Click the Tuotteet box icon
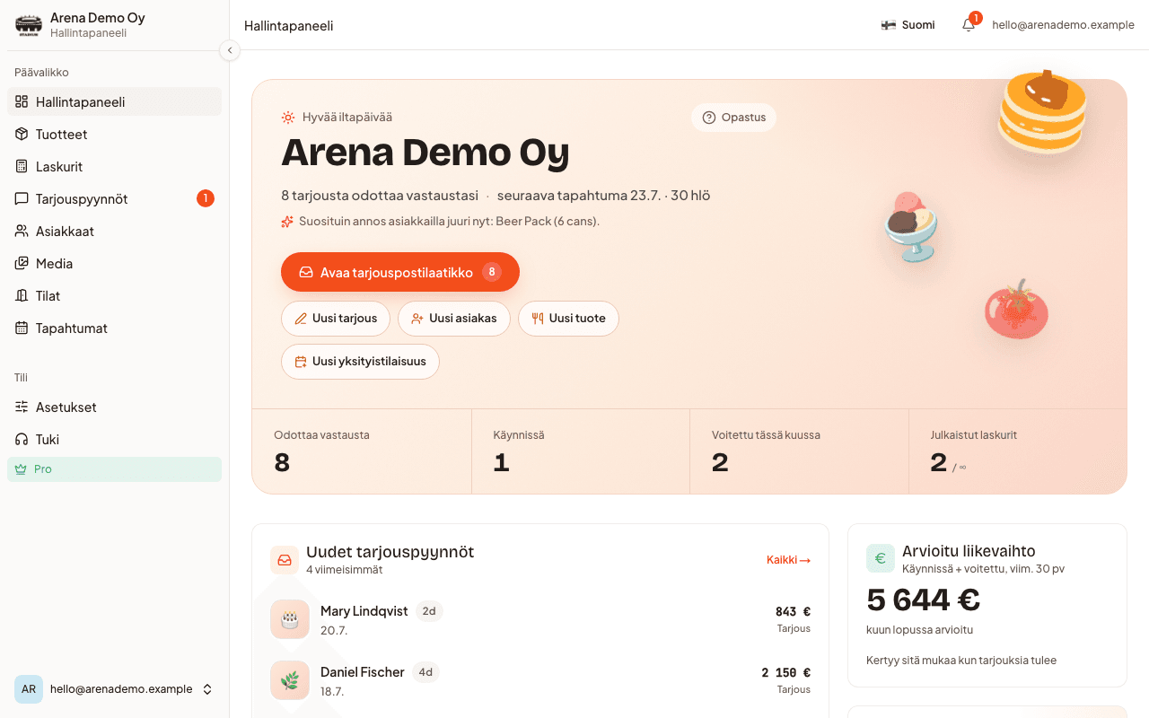This screenshot has width=1149, height=718. (x=22, y=134)
